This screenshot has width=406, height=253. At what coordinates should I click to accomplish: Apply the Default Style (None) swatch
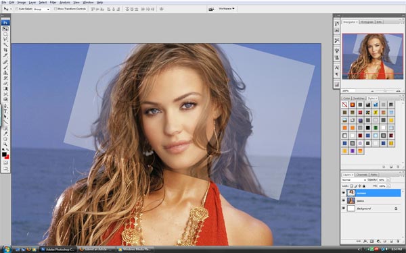tap(344, 105)
